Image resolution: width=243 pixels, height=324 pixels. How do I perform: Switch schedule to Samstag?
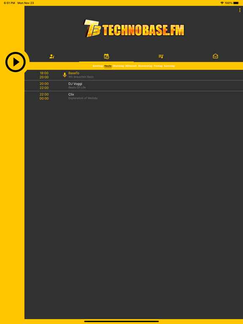169,66
